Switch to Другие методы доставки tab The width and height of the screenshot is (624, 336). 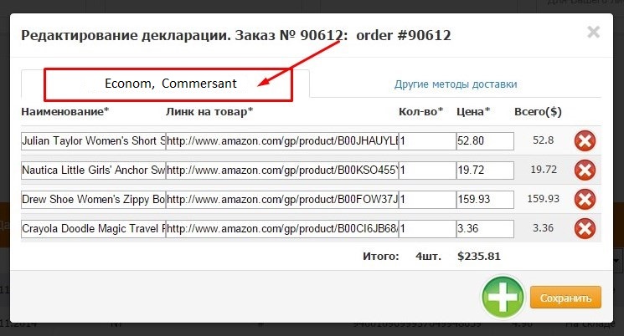click(456, 84)
